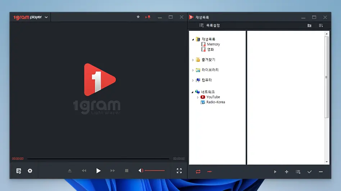Enter fullscreen with the expand icon
Screen dimensions: 341x191
179,171
